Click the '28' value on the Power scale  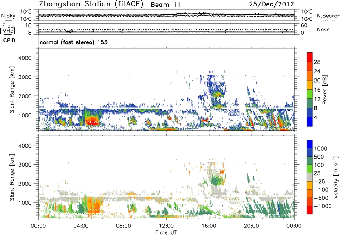[317, 62]
